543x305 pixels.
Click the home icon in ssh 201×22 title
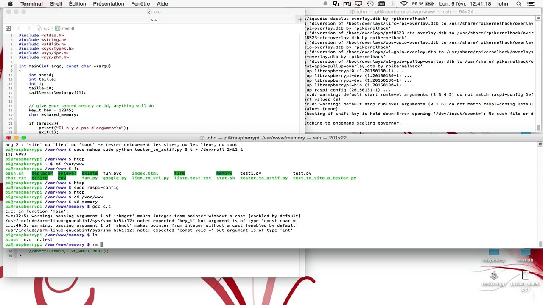pyautogui.click(x=202, y=138)
